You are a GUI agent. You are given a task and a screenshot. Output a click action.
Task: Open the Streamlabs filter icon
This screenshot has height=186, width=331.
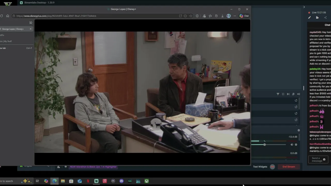278,94
